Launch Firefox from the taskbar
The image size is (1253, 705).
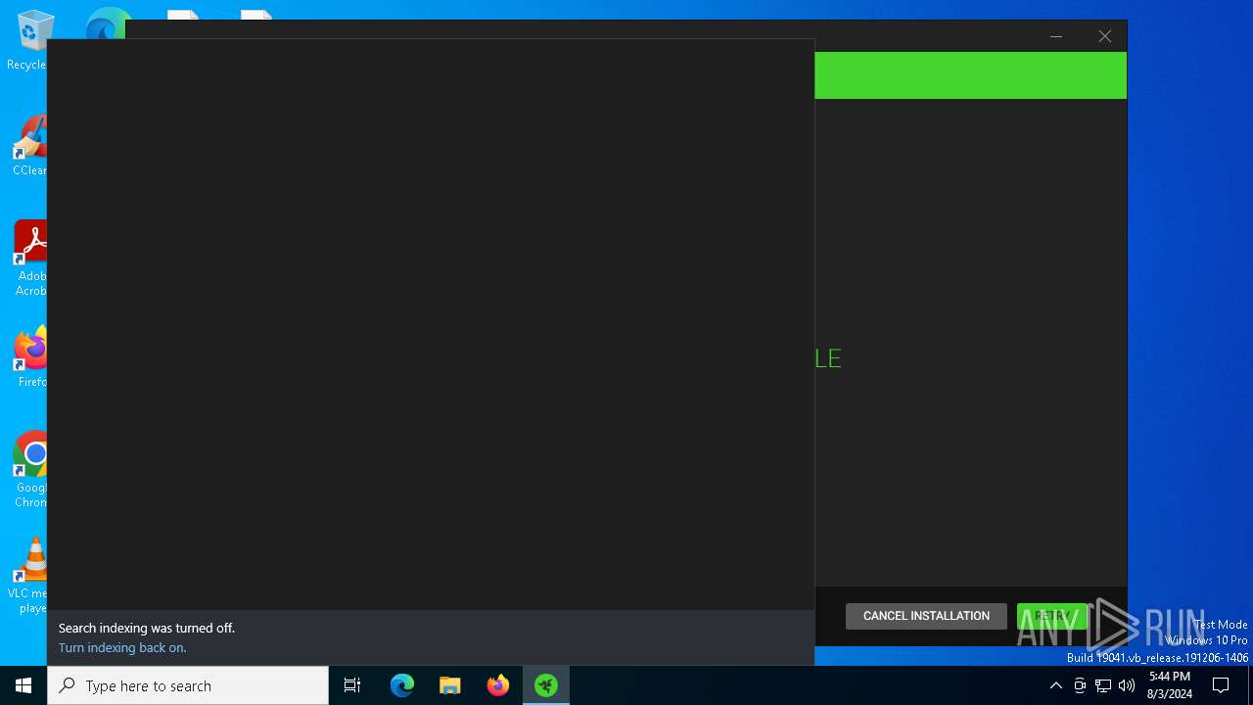(498, 685)
